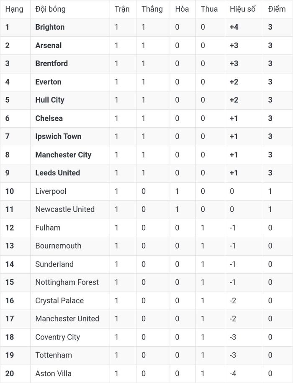This screenshot has height=383, width=293.
Task: Click the Hạng column header
Action: [14, 9]
